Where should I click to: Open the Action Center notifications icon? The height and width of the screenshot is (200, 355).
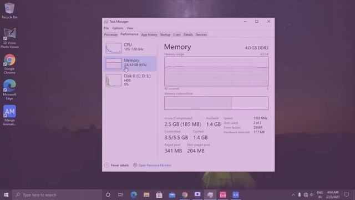346,195
